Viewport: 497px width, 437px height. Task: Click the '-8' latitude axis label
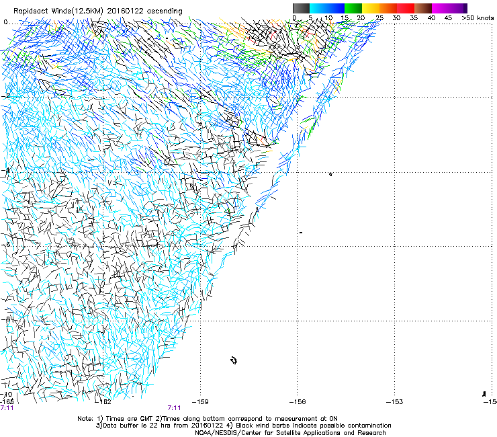6,319
